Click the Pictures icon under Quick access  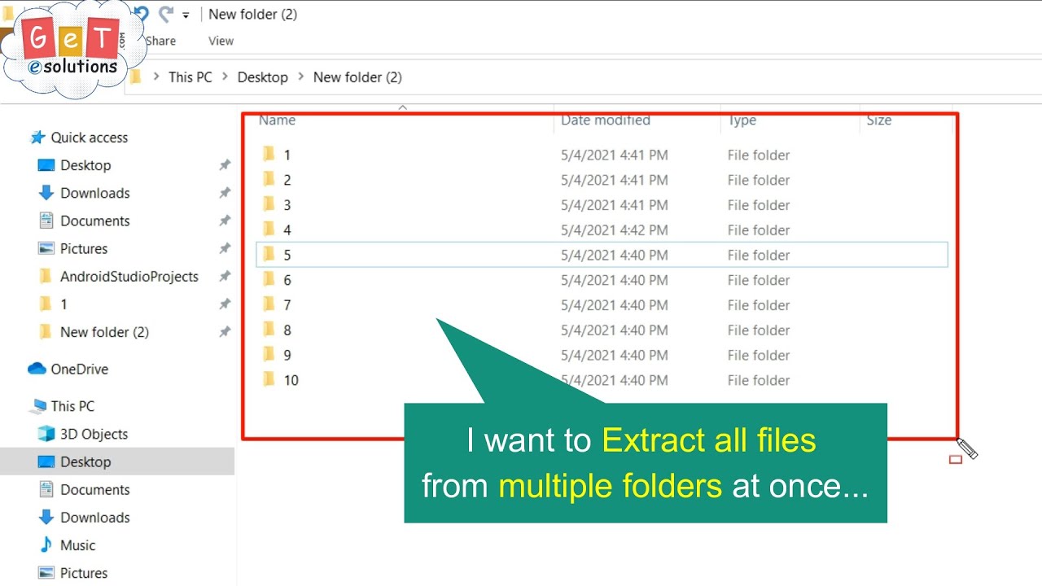point(46,249)
